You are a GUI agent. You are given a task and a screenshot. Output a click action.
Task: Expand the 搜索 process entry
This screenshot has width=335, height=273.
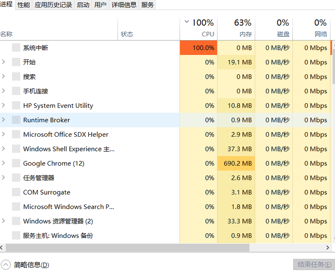(4, 77)
